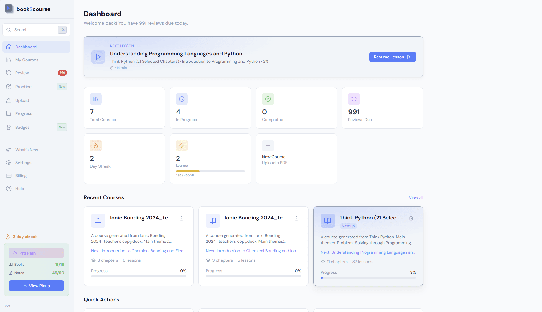Click the Reviews Due refresh icon
This screenshot has width=542, height=312.
354,99
